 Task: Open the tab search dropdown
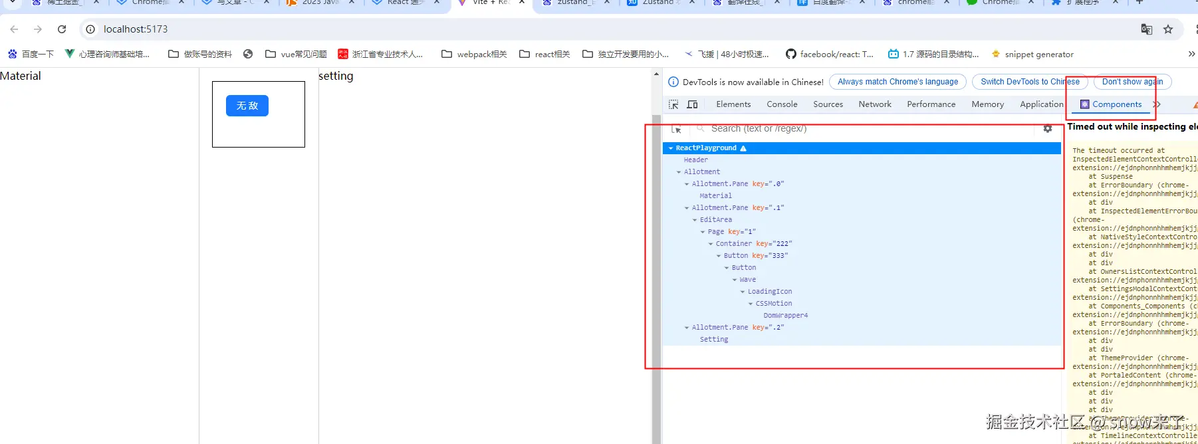(12, 3)
